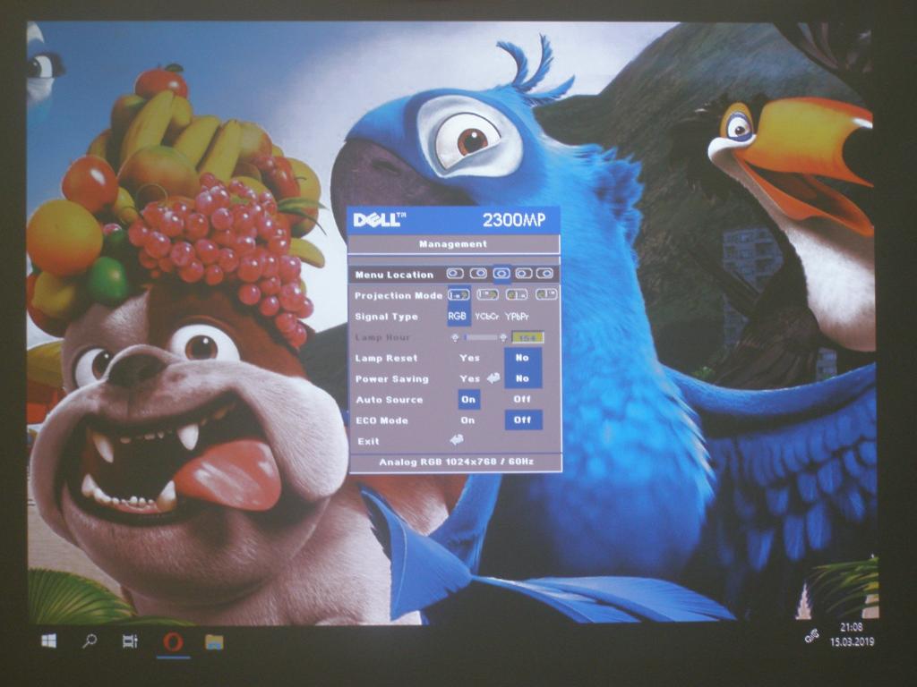
Task: Turn Auto Source Off
Action: click(522, 399)
